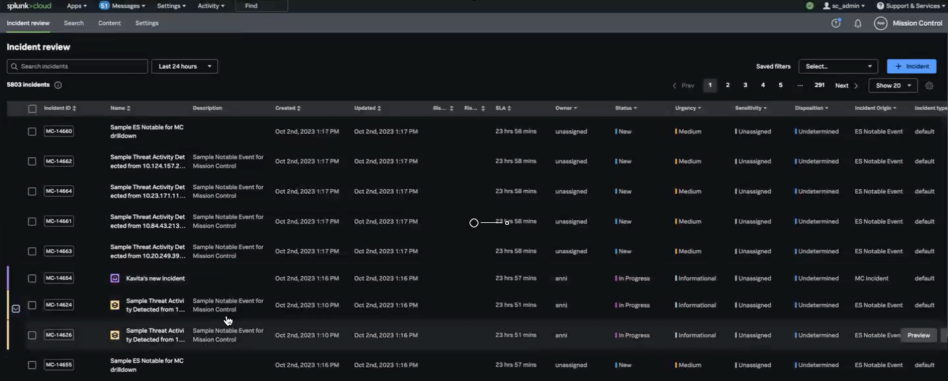Click the splunk>cloud logo

coord(29,5)
